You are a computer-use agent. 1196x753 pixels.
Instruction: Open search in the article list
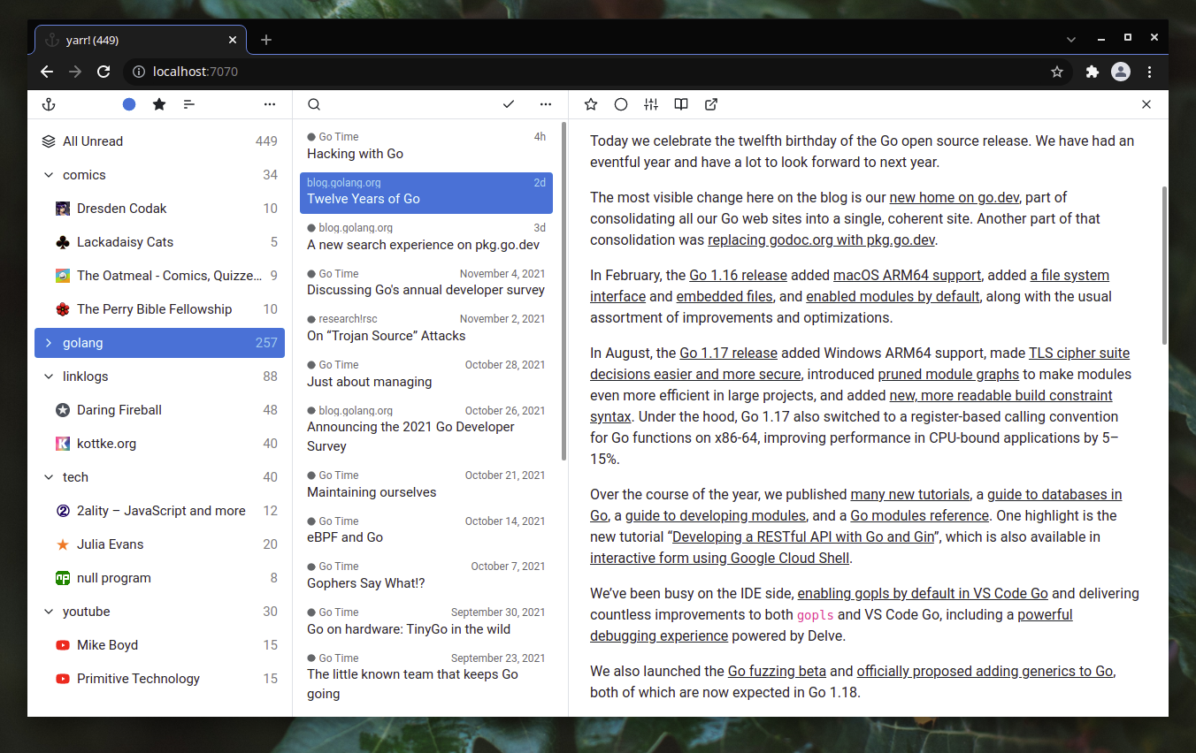(314, 104)
